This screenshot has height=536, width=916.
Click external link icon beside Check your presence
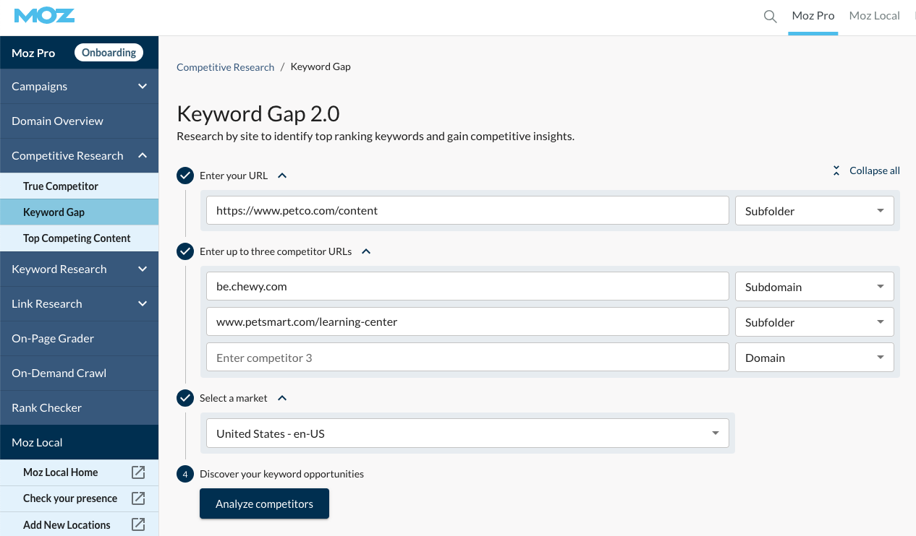pos(138,498)
